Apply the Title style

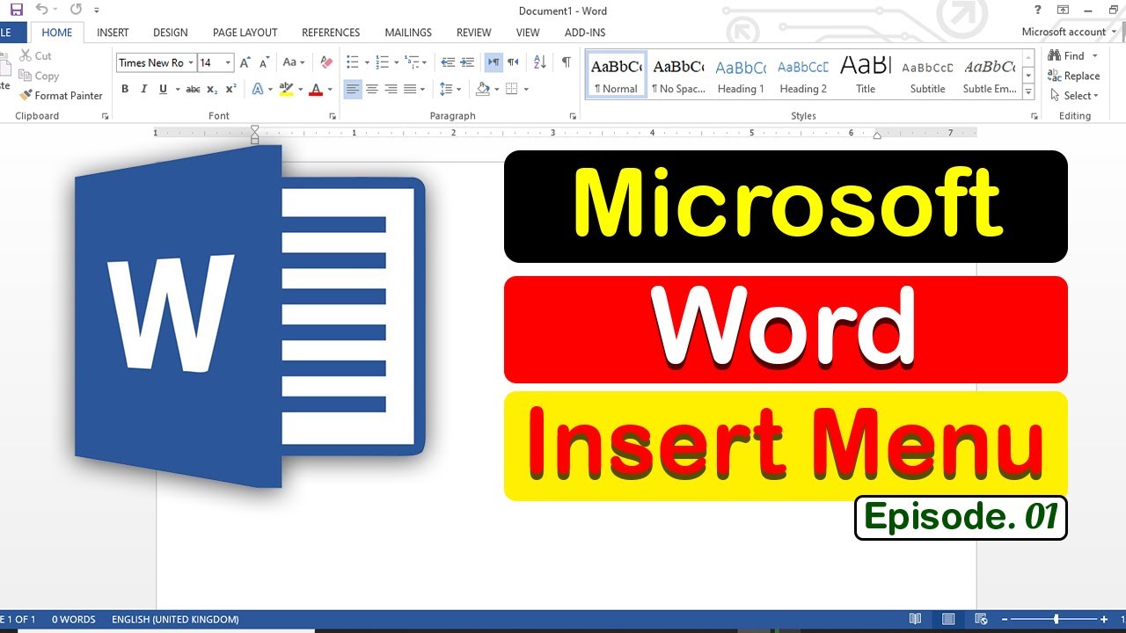tap(866, 75)
